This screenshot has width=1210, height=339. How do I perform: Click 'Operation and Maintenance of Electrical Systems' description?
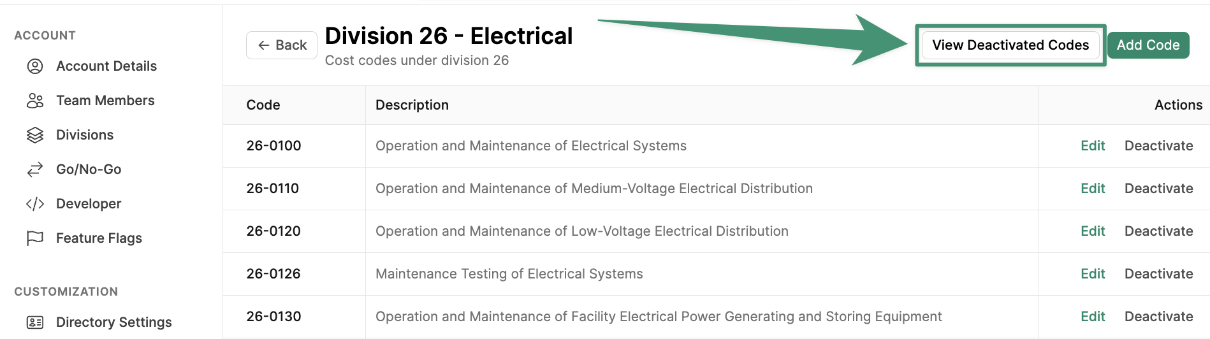[x=531, y=146]
